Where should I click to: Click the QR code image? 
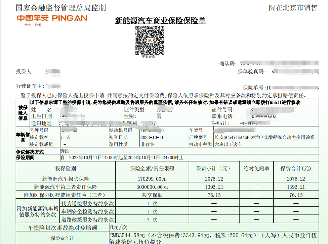click(x=150, y=40)
